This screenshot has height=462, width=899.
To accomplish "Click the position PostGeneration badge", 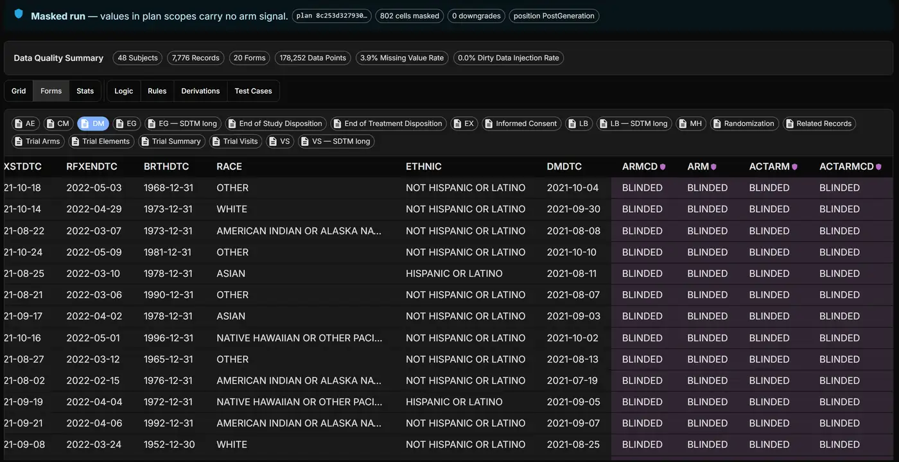I will (554, 16).
